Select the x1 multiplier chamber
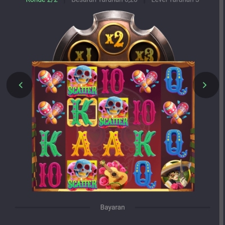Viewport: 225px width, 225px height. coord(84,52)
